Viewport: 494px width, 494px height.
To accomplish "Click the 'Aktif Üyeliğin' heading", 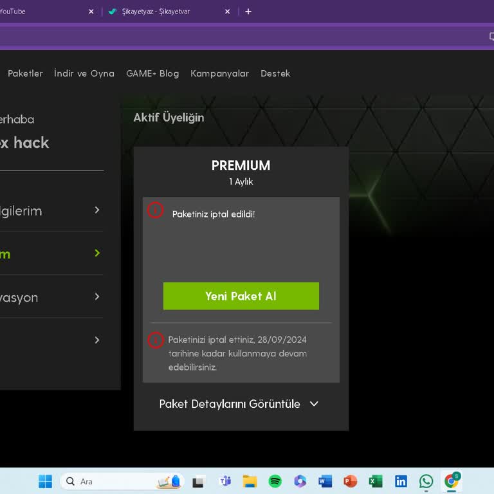I will coord(169,118).
